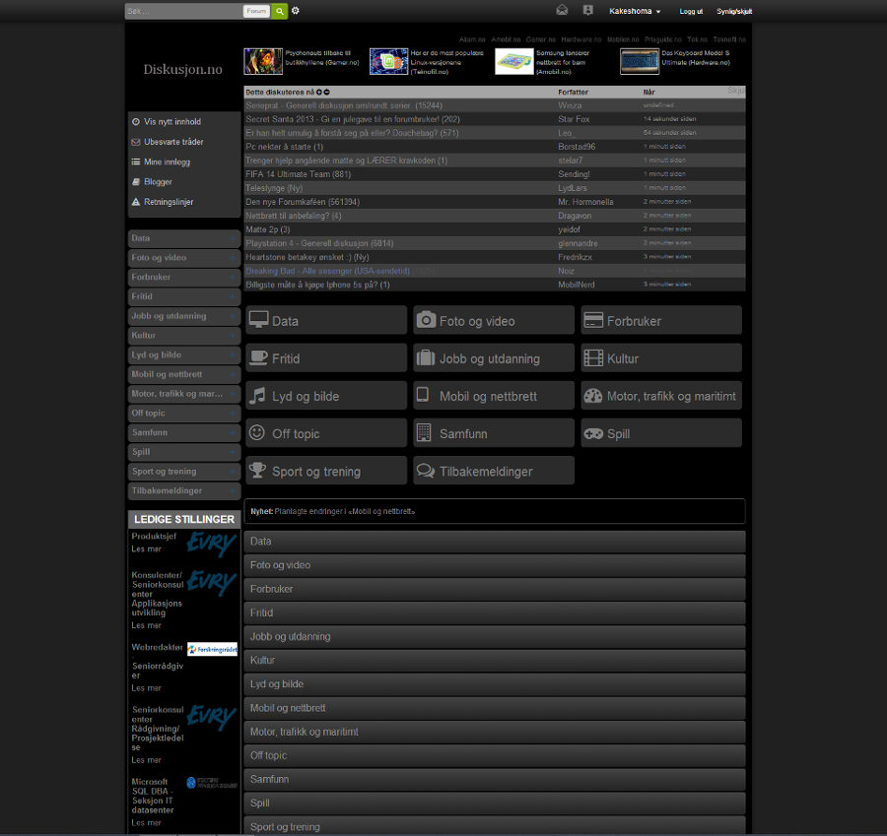Open the member profile icon in the top bar
The height and width of the screenshot is (836, 887).
click(587, 10)
